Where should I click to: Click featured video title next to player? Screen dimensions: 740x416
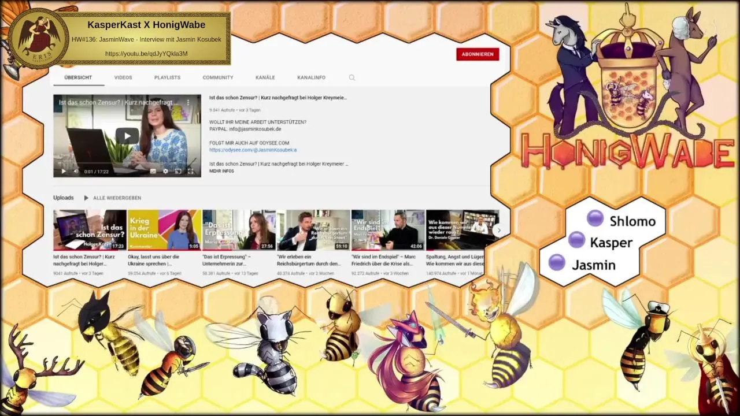278,98
